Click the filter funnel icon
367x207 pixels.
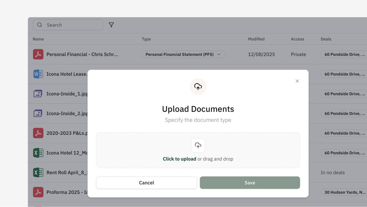(111, 25)
